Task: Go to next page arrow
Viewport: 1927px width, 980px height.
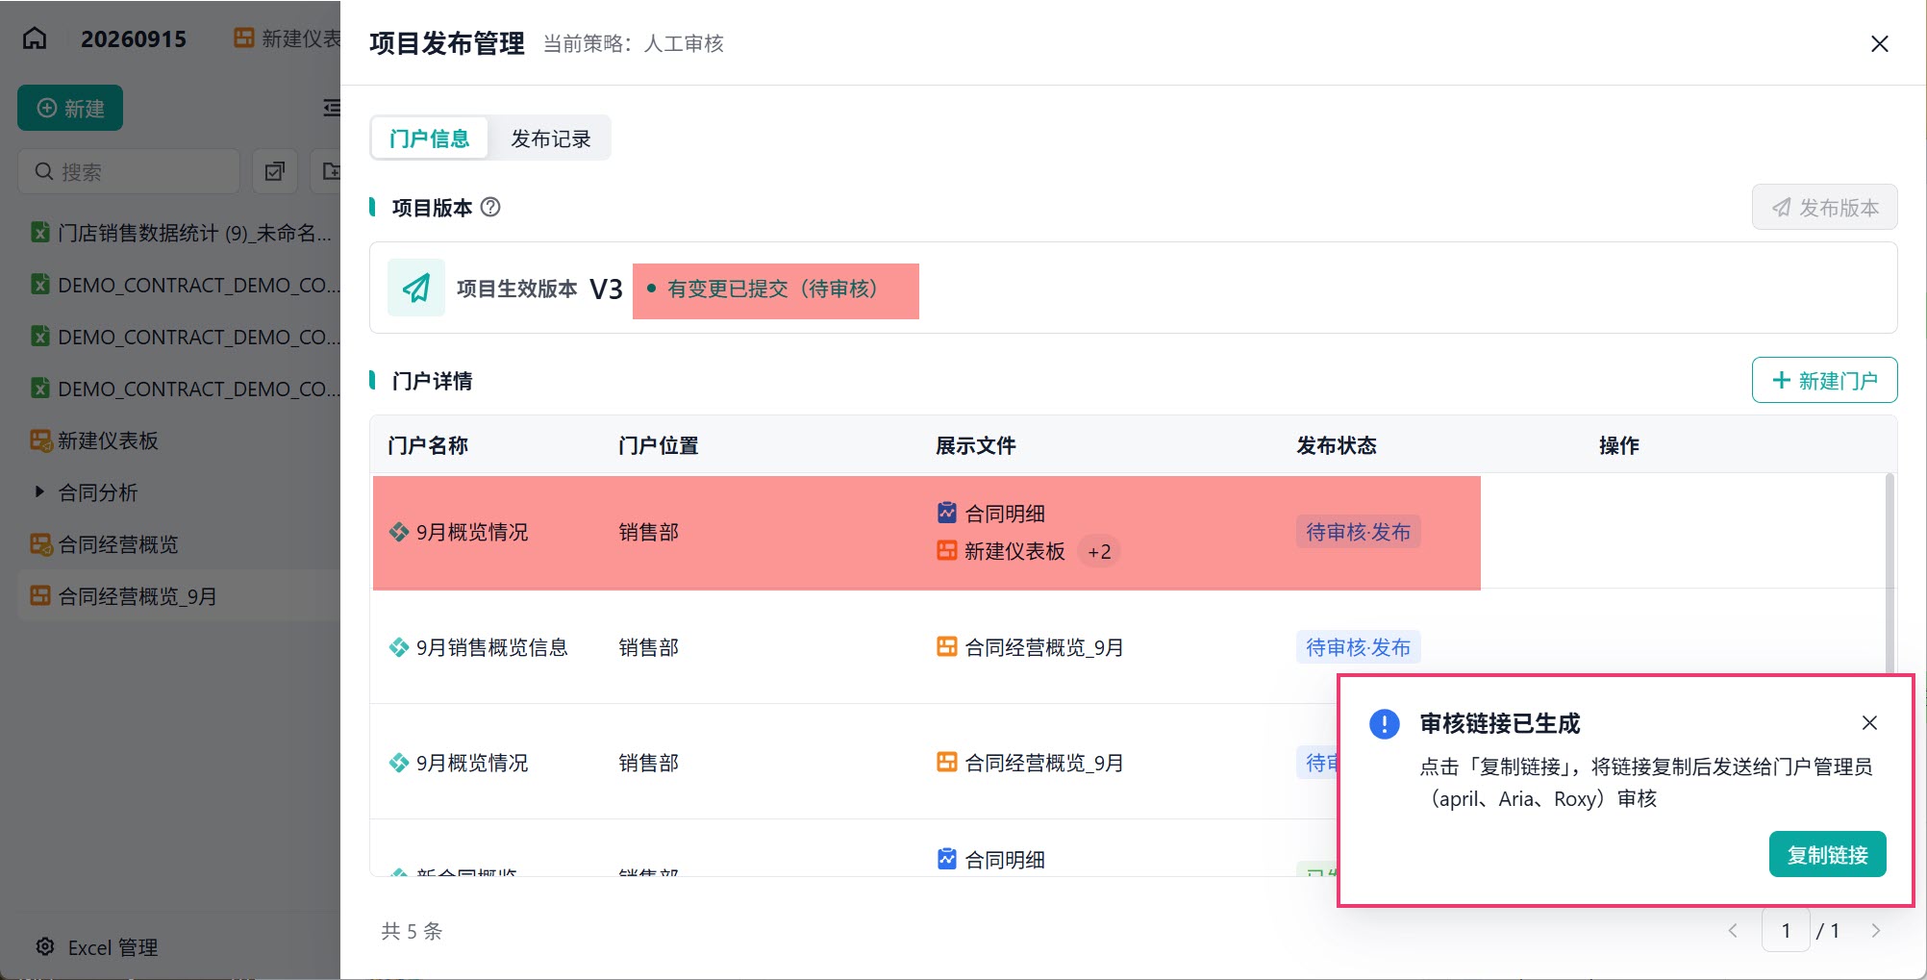Action: [1875, 930]
